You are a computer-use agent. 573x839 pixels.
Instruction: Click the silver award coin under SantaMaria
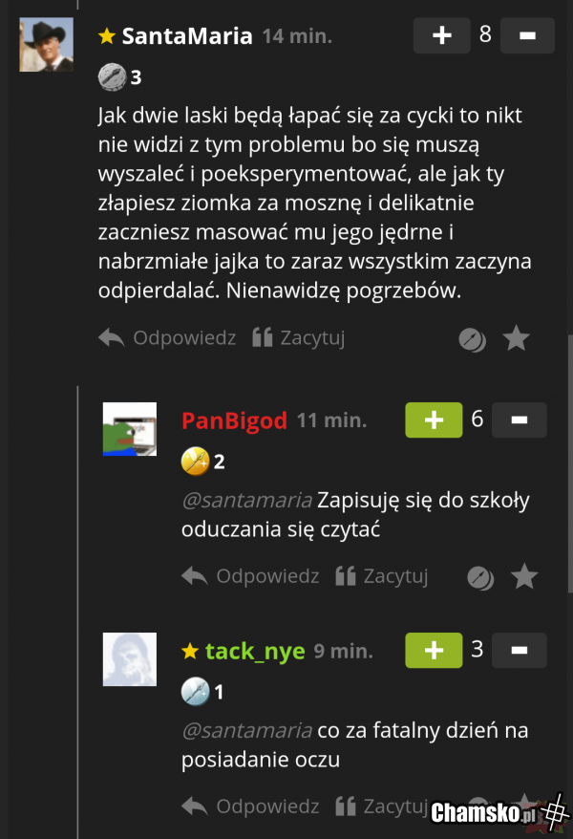click(112, 77)
